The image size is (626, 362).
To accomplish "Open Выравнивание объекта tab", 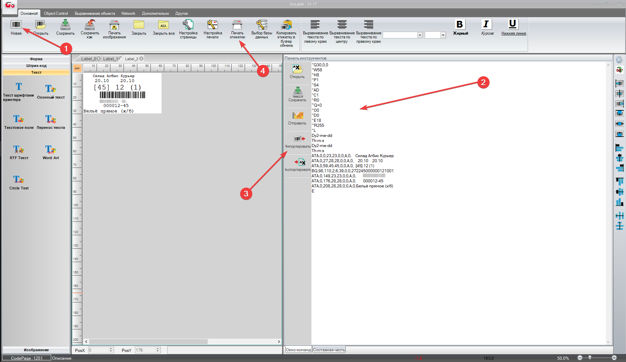I will [x=95, y=13].
